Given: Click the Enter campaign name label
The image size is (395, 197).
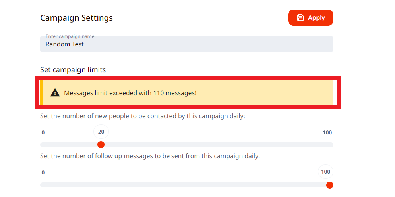Looking at the screenshot, I should click(70, 36).
